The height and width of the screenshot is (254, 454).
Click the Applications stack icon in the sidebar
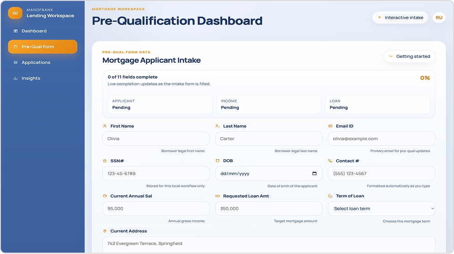16,62
